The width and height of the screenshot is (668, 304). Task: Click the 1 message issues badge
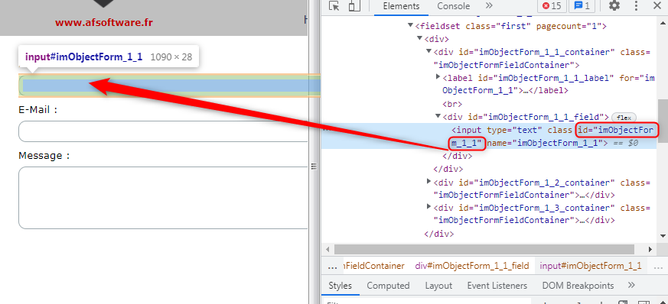(x=582, y=6)
